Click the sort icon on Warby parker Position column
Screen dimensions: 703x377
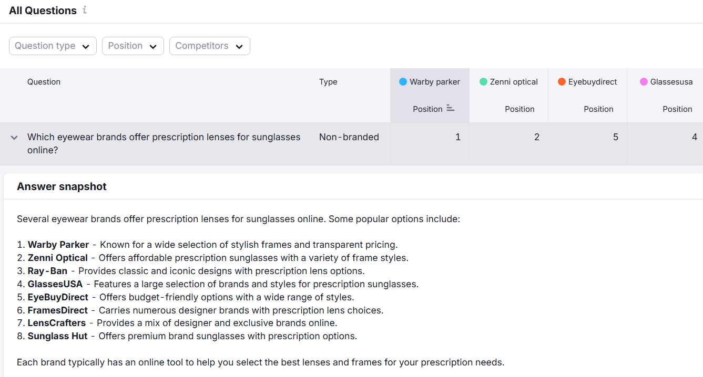[450, 108]
